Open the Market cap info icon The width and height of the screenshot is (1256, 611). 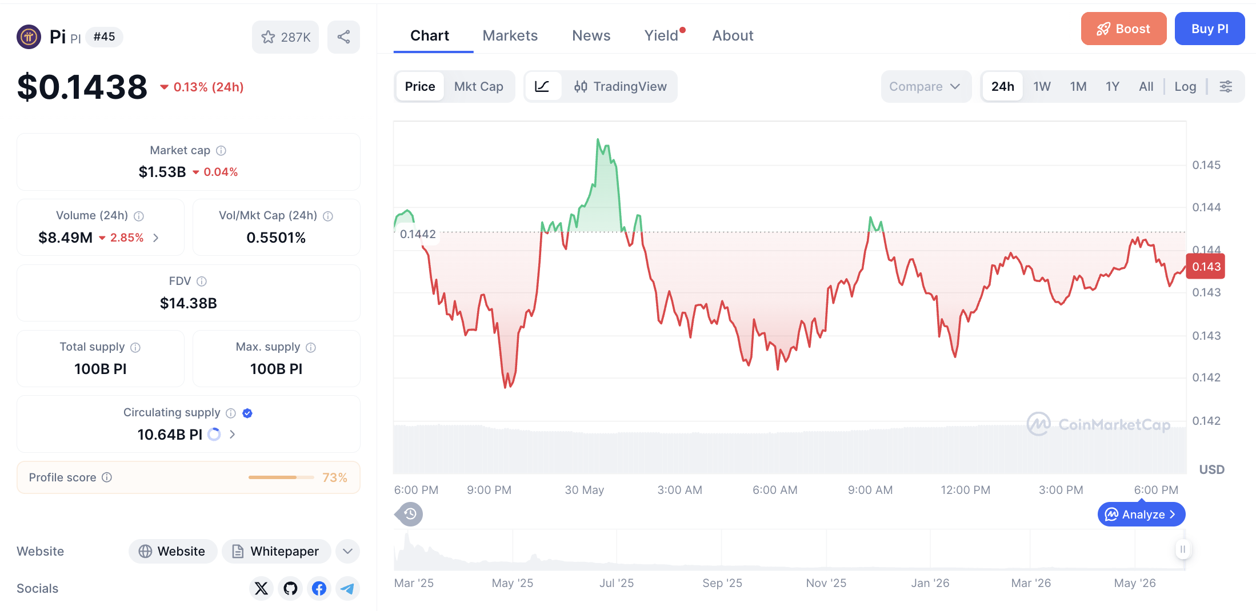point(221,150)
